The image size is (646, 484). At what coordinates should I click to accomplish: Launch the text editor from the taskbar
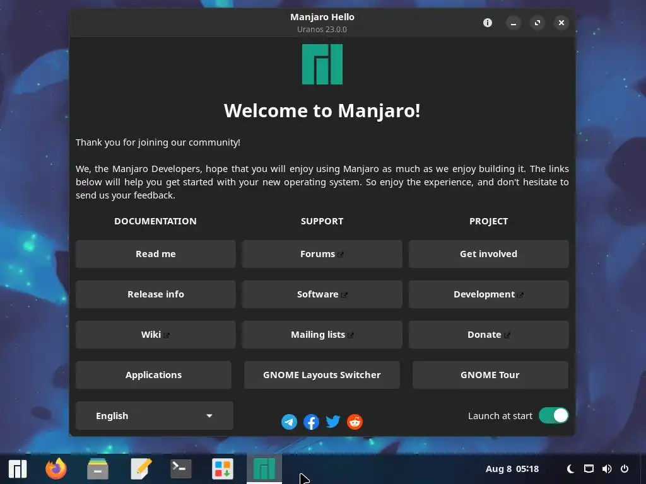(141, 469)
